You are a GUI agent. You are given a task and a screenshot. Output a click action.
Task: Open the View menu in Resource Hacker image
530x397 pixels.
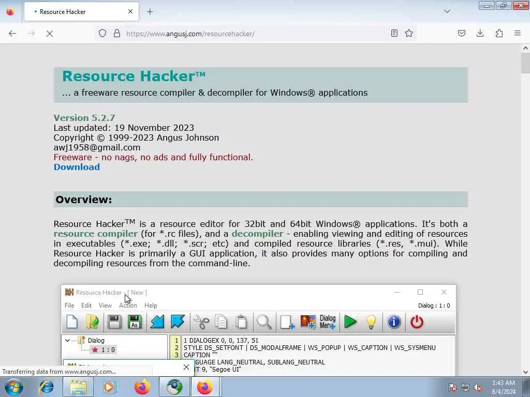(105, 305)
